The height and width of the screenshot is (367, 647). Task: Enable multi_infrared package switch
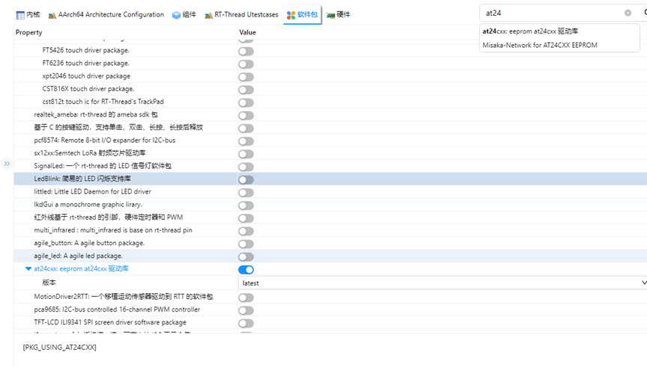[246, 231]
